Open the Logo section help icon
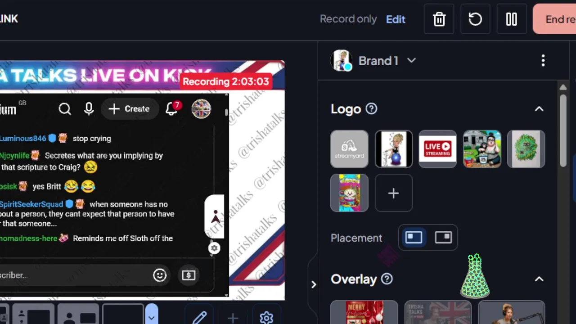 point(371,108)
